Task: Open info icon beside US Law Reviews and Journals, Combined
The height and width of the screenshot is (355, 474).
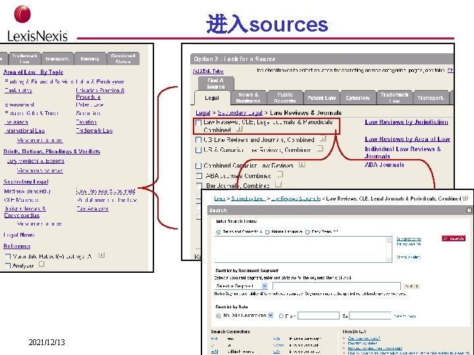Action: click(x=323, y=139)
